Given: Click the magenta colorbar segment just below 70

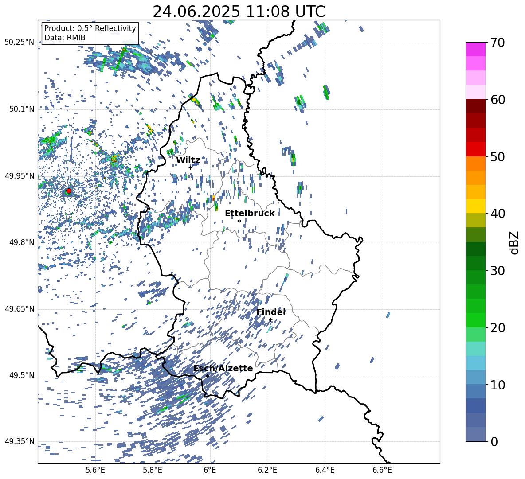Looking at the screenshot, I should pos(475,49).
